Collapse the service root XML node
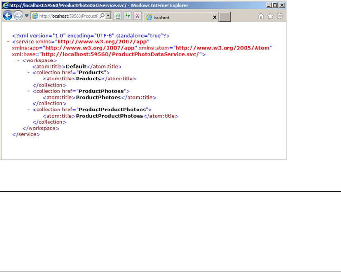The image size is (341, 272). tap(8, 42)
